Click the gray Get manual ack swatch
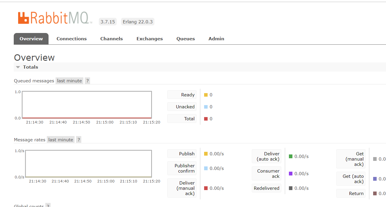Viewport: 386px width, 207px height. tap(375, 159)
